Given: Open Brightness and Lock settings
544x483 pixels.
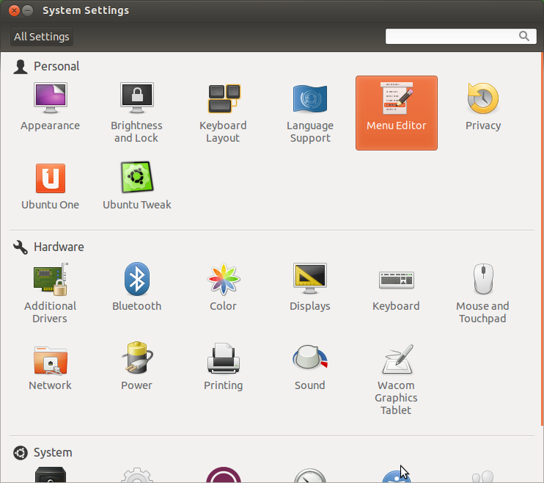Looking at the screenshot, I should click(x=136, y=113).
